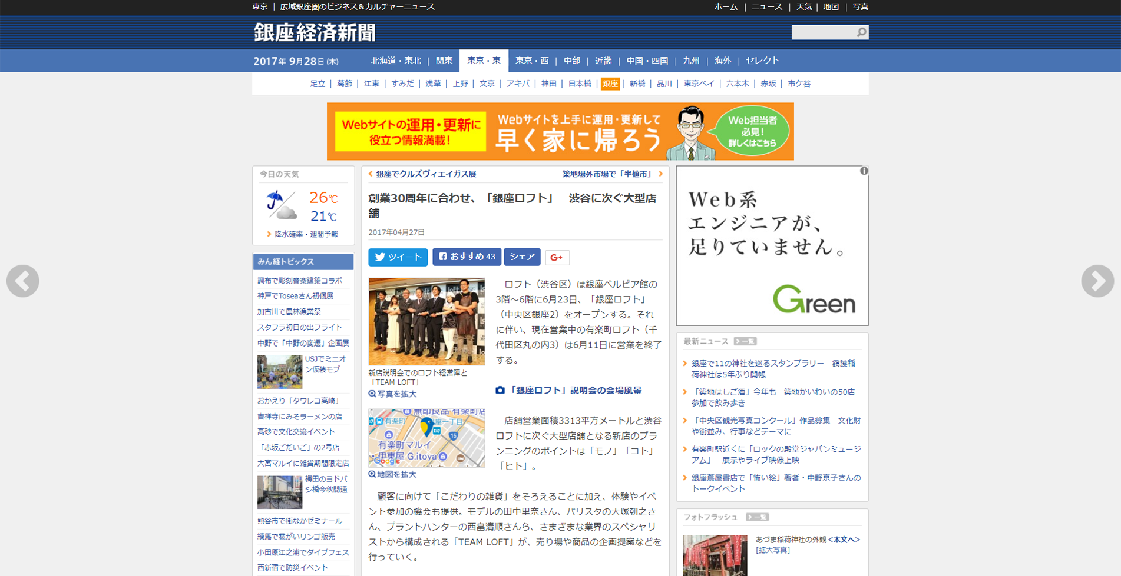The image size is (1121, 576).
Task: Open 降水確率・週間予報 forecast link
Action: pyautogui.click(x=306, y=234)
